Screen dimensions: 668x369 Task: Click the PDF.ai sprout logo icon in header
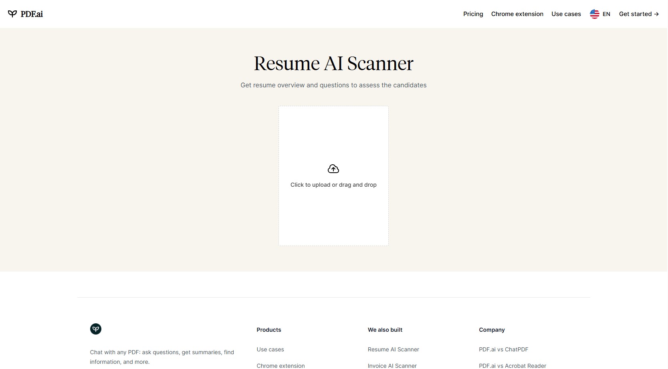12,14
